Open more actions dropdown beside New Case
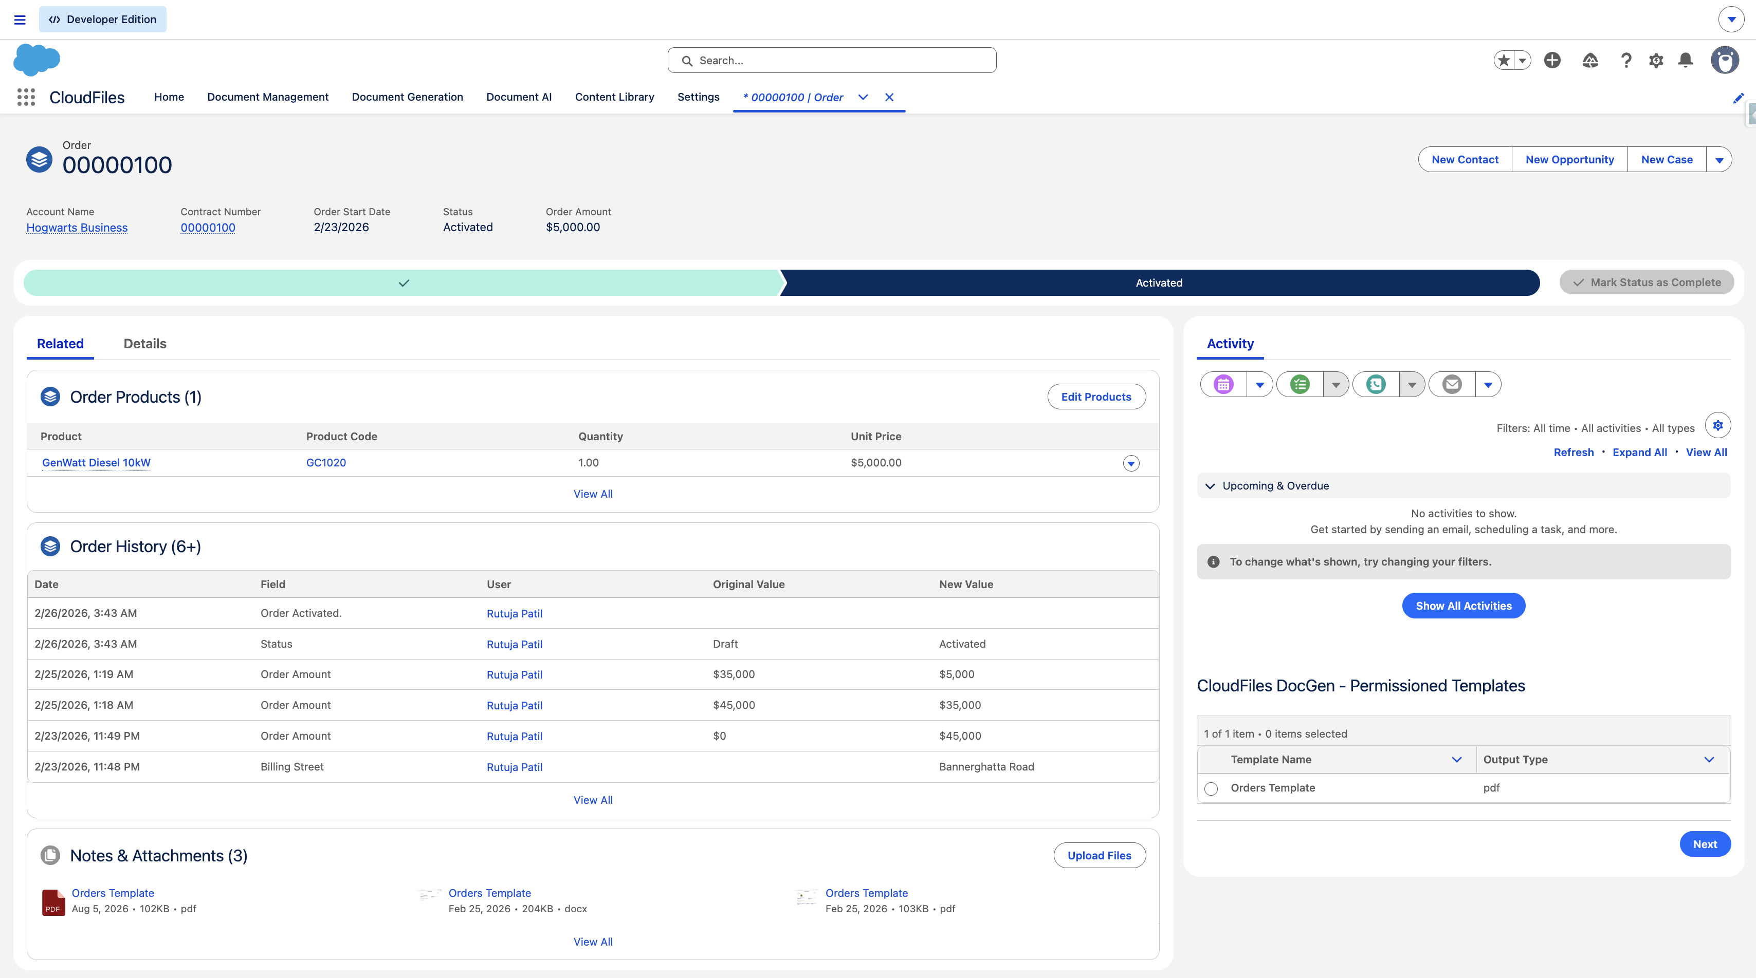This screenshot has width=1756, height=978. coord(1719,159)
